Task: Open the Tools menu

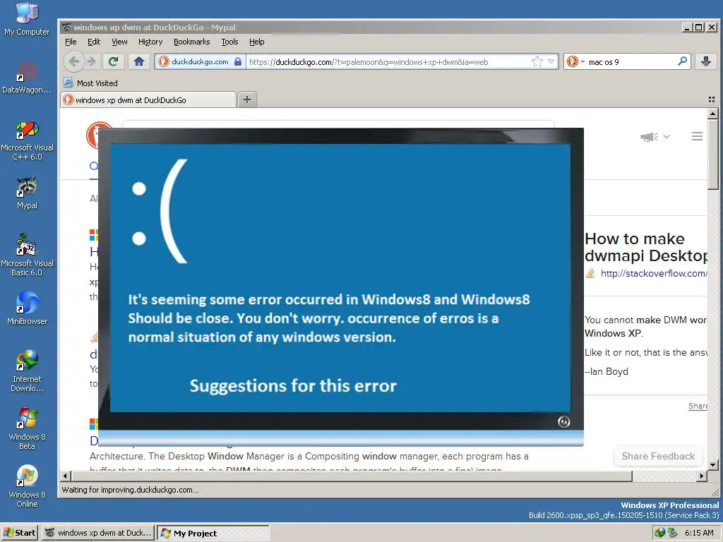Action: pyautogui.click(x=229, y=42)
